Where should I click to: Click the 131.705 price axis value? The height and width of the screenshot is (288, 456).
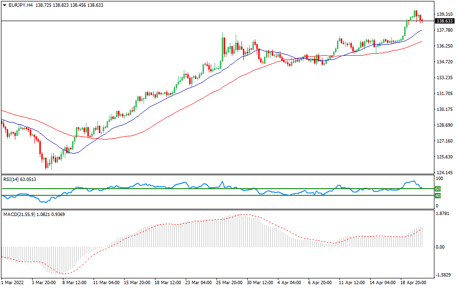(444, 94)
